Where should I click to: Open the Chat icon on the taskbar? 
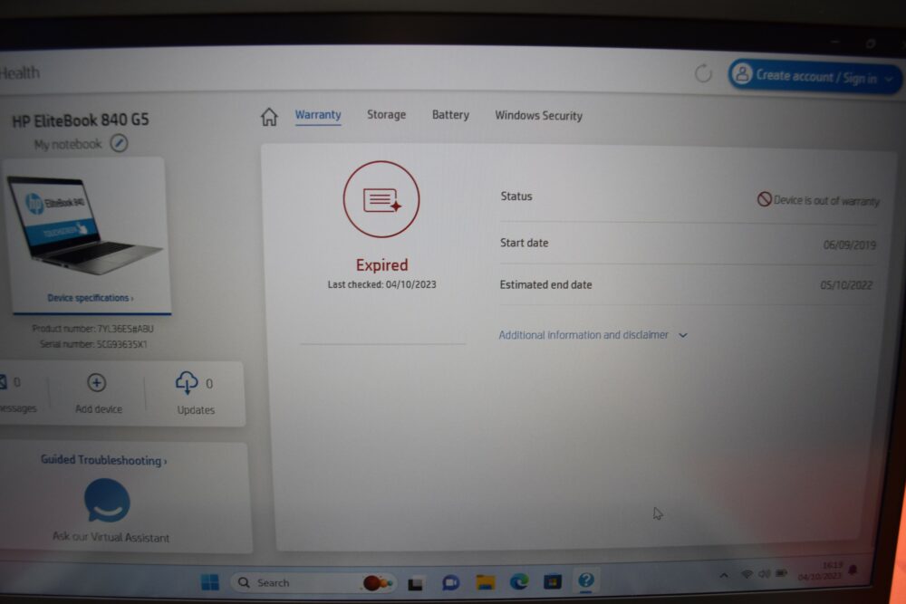pyautogui.click(x=450, y=582)
